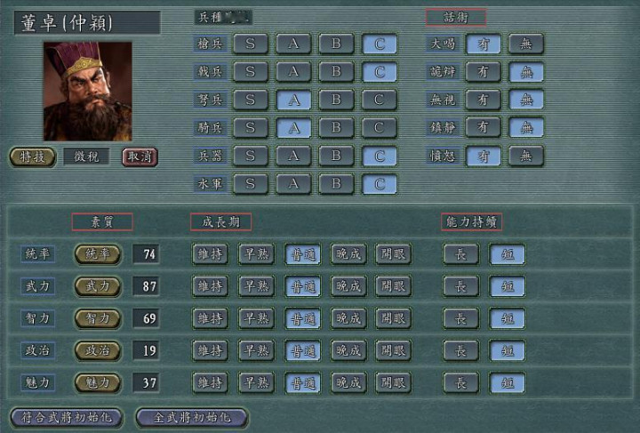Set 智力 ability duration to 長
640x433 pixels.
coord(460,318)
